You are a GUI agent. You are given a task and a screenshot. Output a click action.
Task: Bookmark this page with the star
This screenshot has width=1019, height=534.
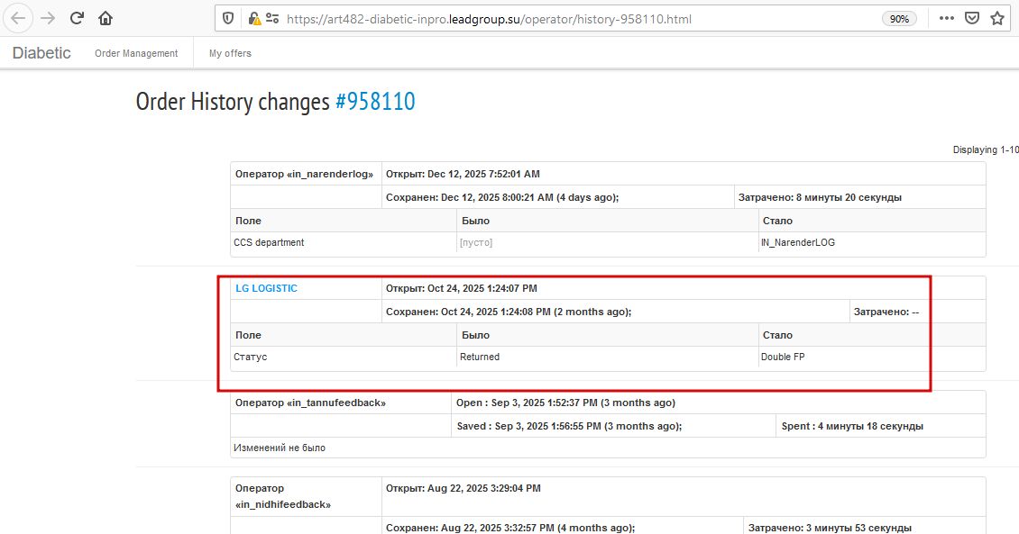tap(997, 18)
